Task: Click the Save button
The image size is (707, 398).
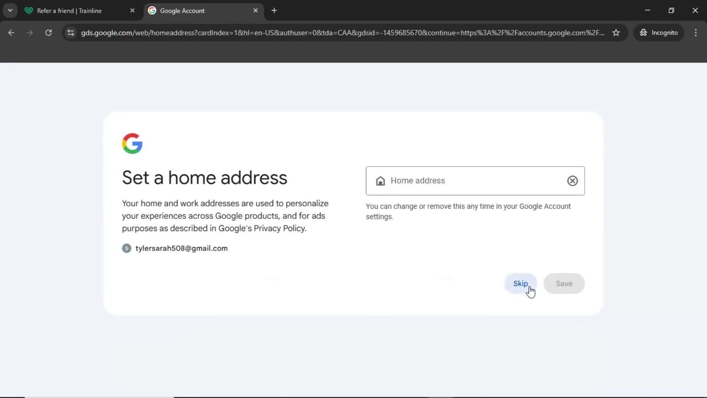Action: pos(564,283)
